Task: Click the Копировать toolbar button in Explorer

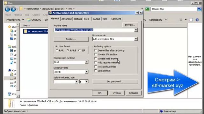Action: click(156, 20)
